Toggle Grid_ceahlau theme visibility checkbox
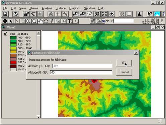The height and width of the screenshot is (125, 166). pyautogui.click(x=5, y=34)
